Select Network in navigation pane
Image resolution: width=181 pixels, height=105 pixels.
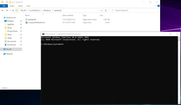[10, 54]
